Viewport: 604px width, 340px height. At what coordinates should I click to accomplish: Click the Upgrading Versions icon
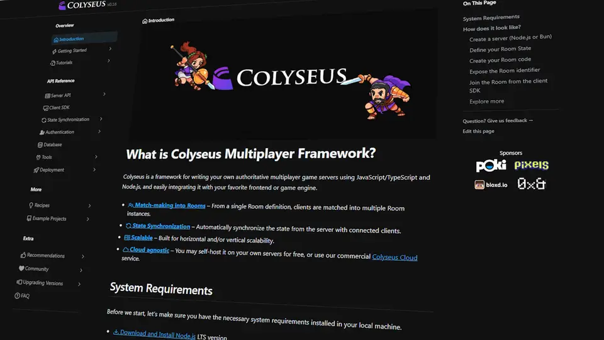point(19,282)
